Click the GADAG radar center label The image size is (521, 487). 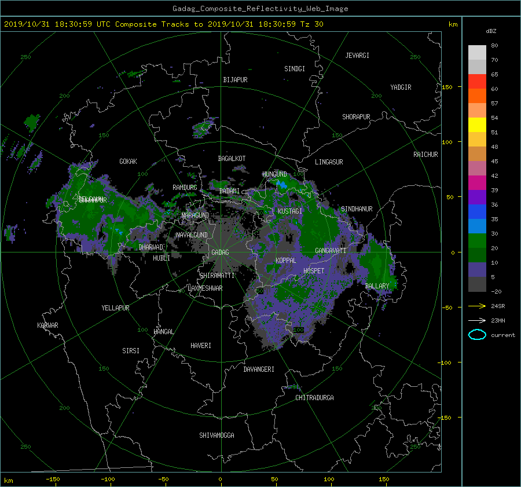tap(220, 252)
